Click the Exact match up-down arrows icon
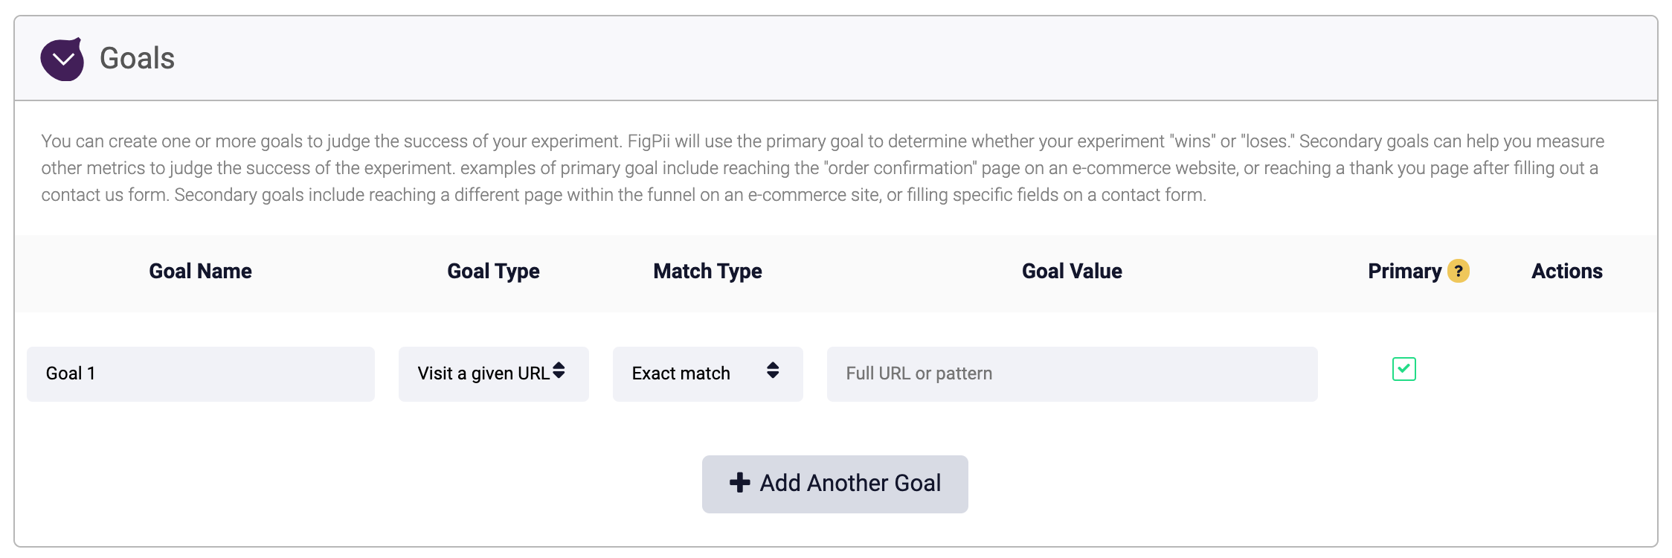The image size is (1672, 558). point(773,371)
